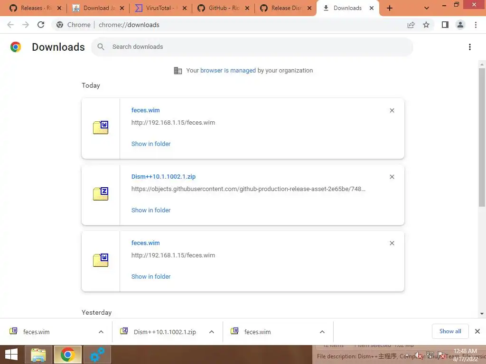Click the scrollbar down arrow
This screenshot has width=486, height=364.
[x=482, y=314]
